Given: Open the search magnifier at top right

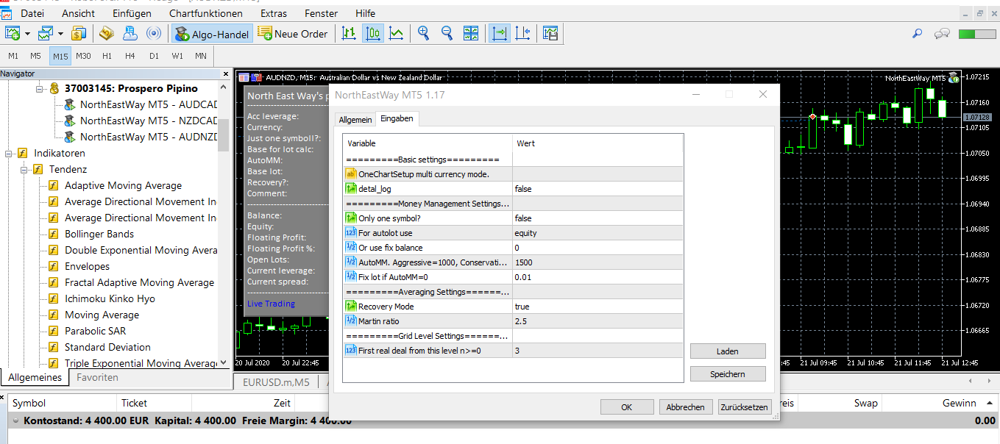Looking at the screenshot, I should point(917,34).
